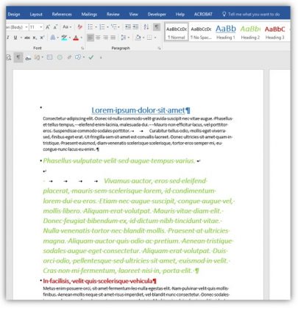Image resolution: width=298 pixels, height=309 pixels.
Task: Apply the red font color A
Action: click(76, 38)
